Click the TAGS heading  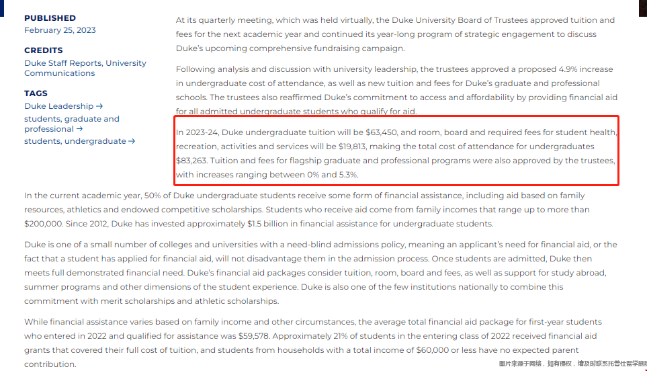point(37,93)
